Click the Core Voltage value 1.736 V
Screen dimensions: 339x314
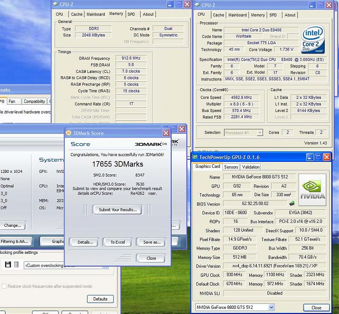pos(286,49)
